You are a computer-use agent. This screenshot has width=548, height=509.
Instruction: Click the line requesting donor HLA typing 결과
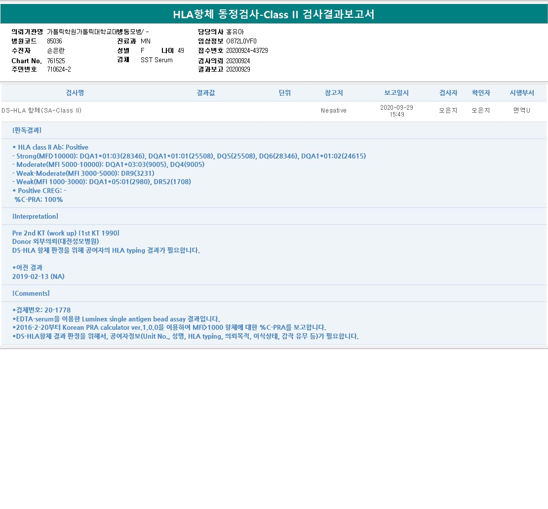click(106, 250)
